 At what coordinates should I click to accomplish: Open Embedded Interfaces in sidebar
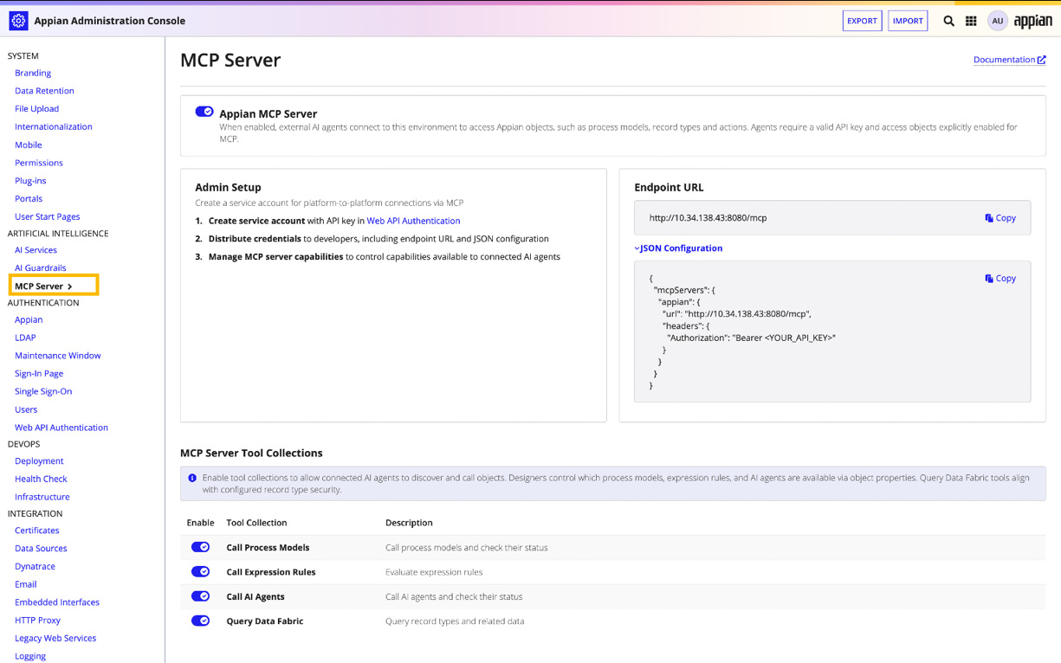57,602
